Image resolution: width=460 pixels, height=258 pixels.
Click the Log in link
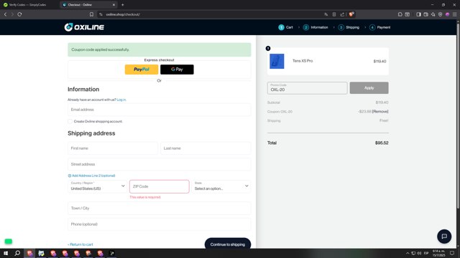point(121,100)
